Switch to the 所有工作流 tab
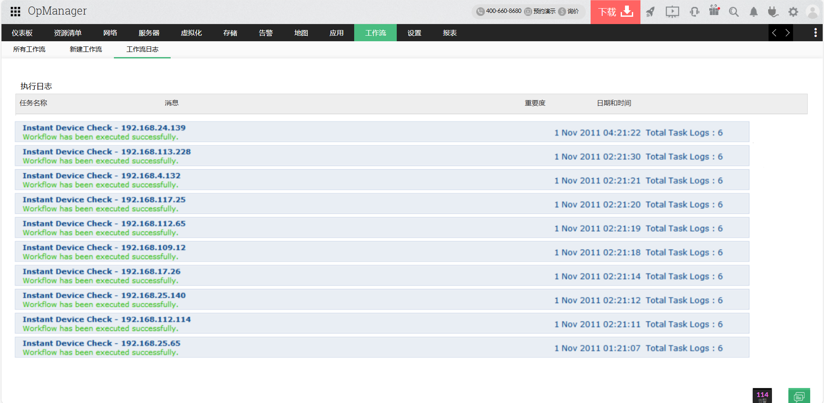Image resolution: width=824 pixels, height=403 pixels. coord(29,49)
